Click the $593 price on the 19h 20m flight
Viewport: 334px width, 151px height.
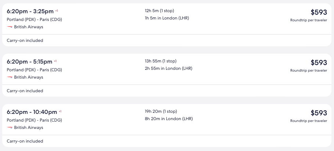pos(319,113)
